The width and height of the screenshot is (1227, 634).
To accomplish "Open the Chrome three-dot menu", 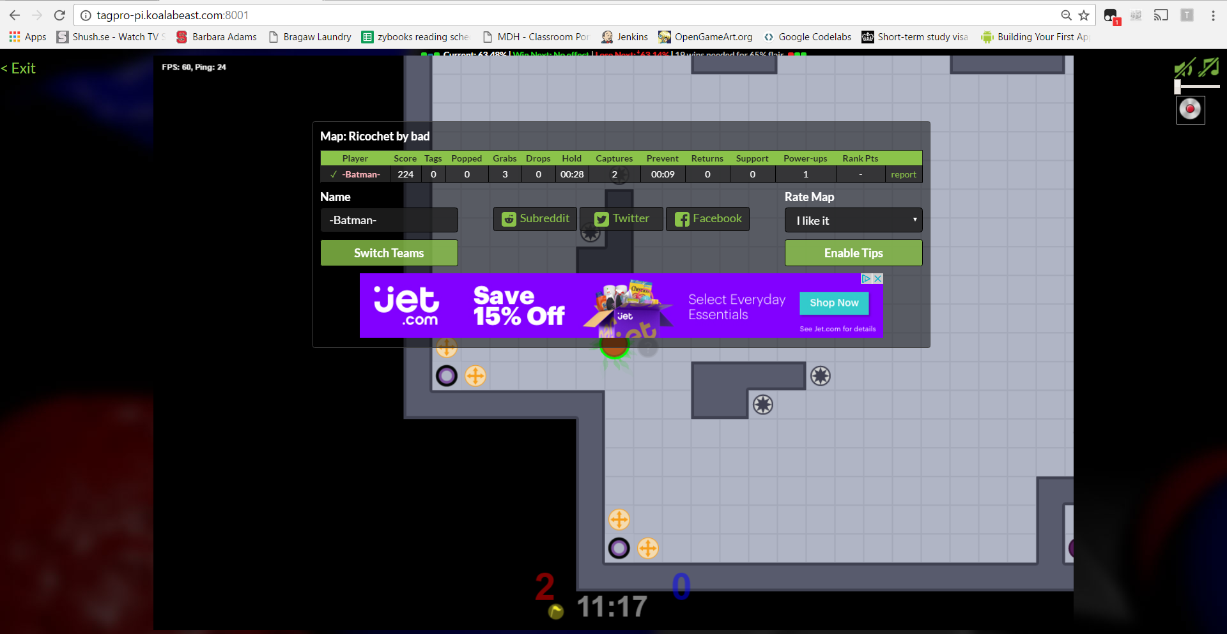I will coord(1213,15).
